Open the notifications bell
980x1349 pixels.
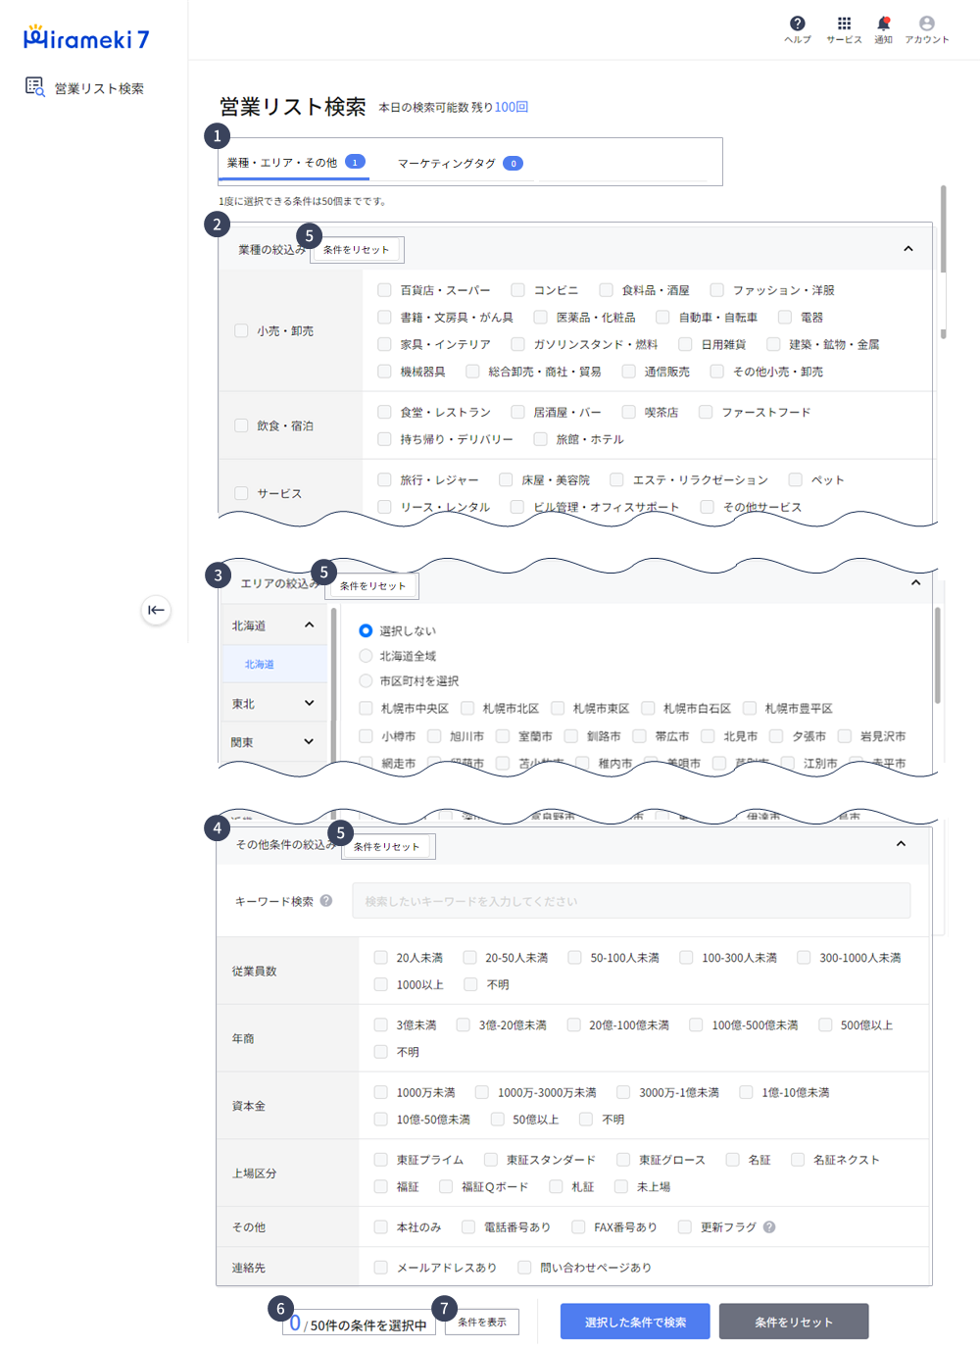click(883, 25)
